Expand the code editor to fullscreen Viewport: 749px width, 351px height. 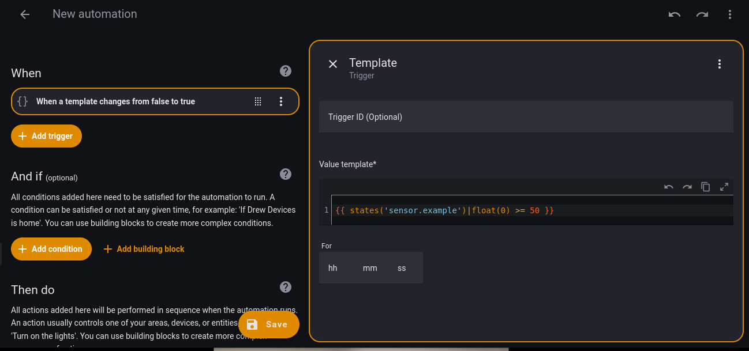tap(724, 187)
